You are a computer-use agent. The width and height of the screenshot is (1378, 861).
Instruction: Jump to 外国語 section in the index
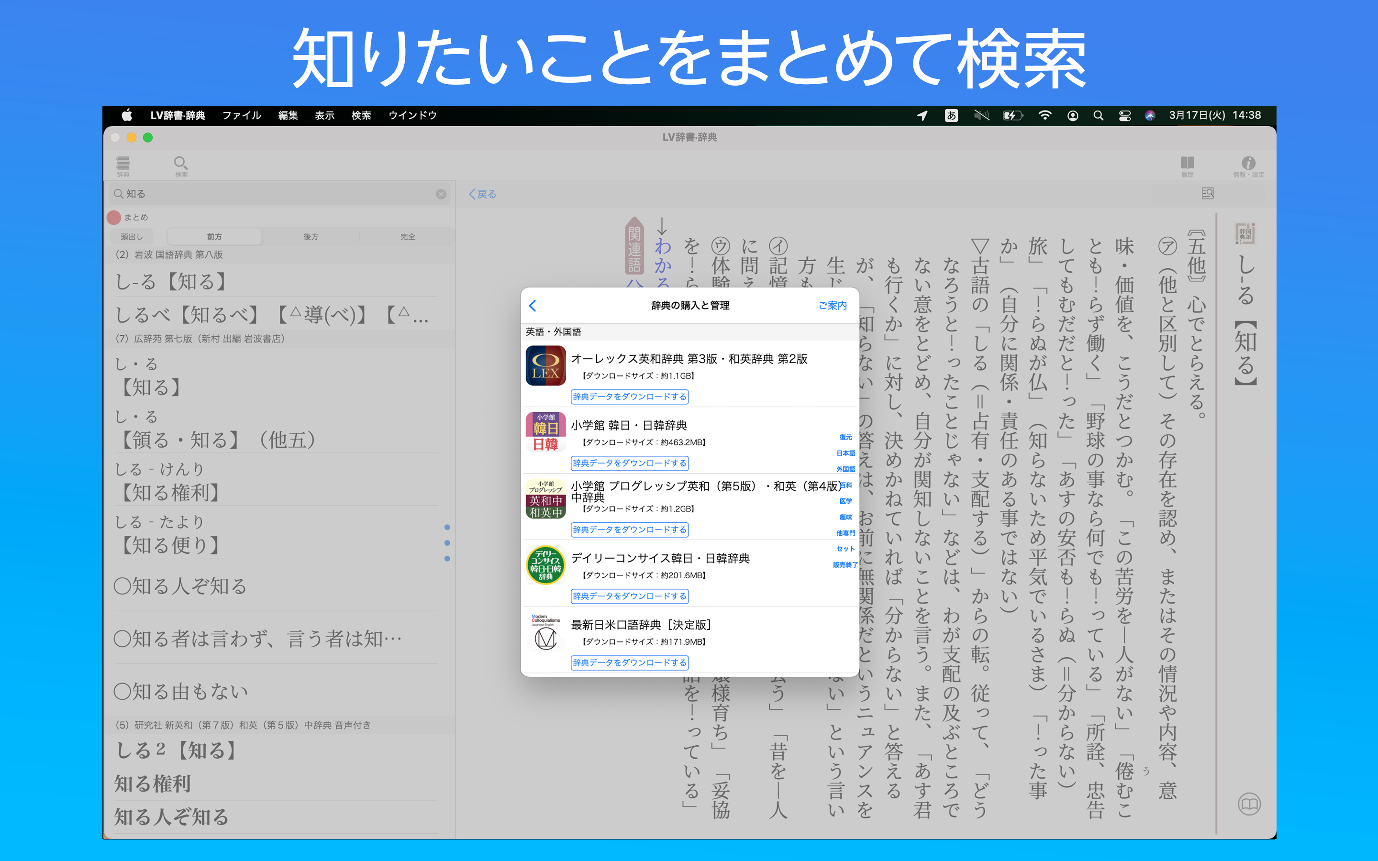click(845, 469)
